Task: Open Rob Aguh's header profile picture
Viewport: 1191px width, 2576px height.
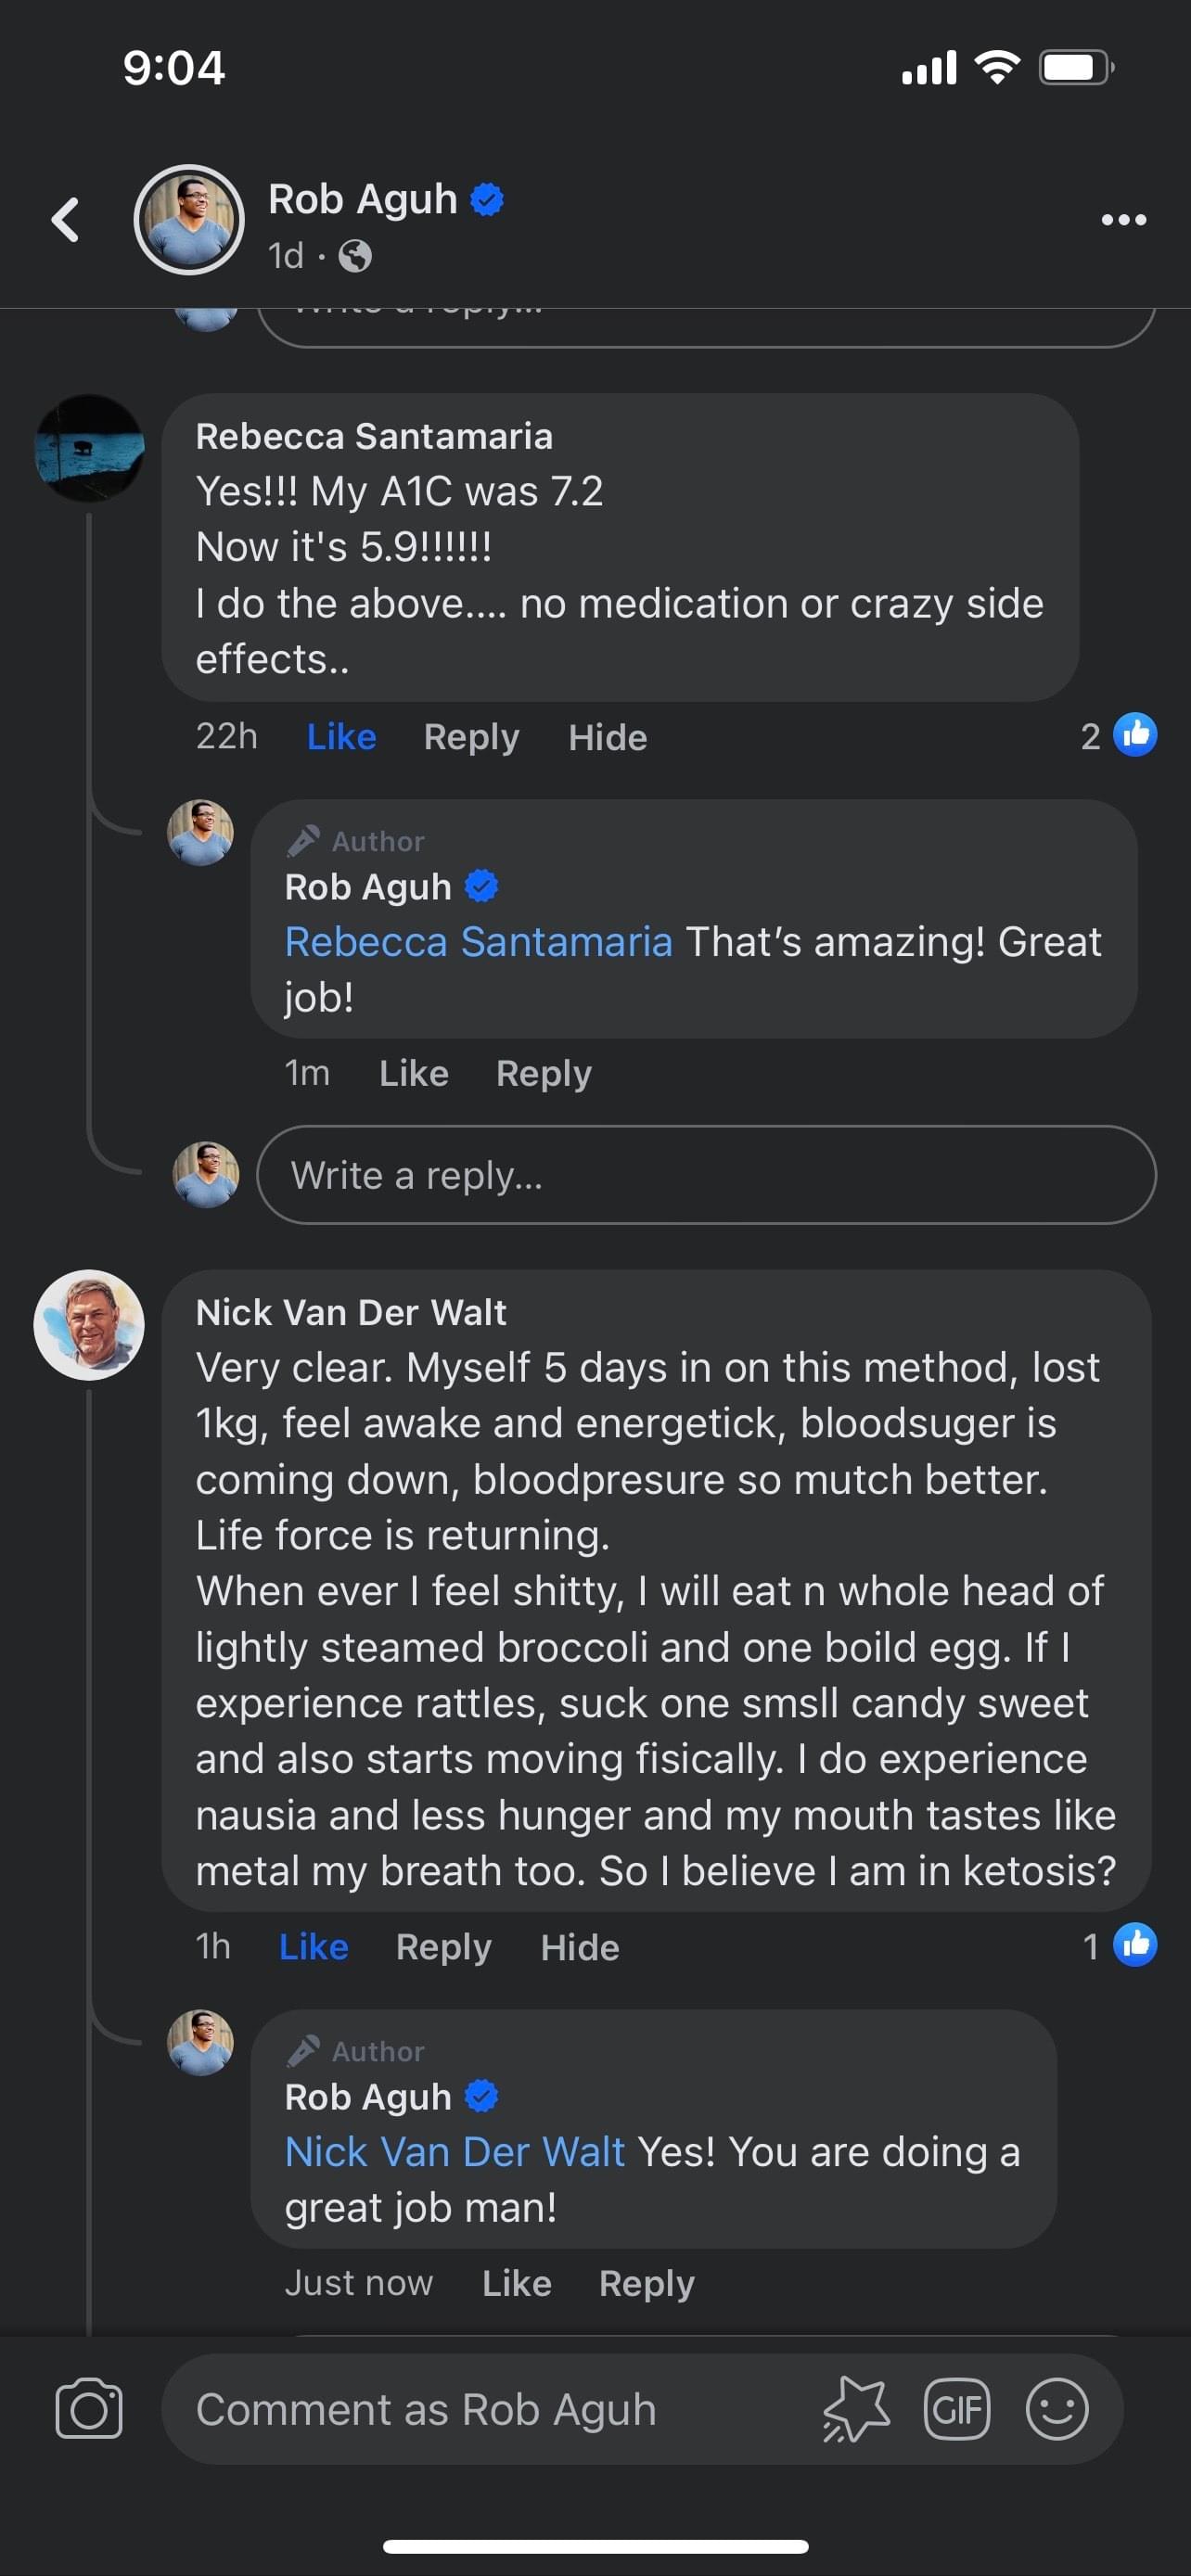Action: [189, 220]
